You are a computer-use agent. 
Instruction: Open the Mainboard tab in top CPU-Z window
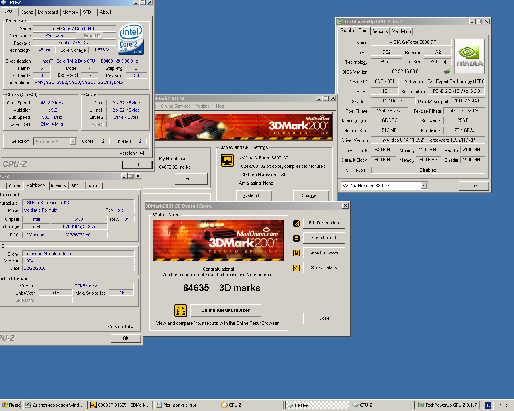48,12
